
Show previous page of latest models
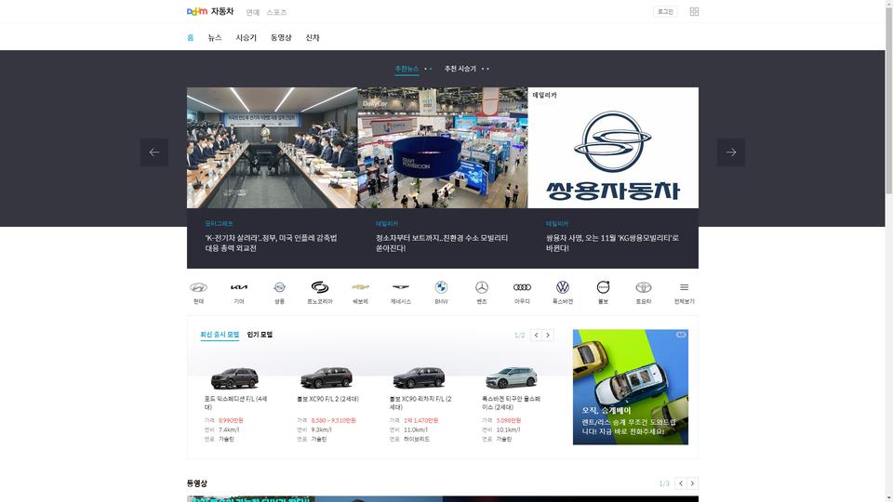(536, 335)
